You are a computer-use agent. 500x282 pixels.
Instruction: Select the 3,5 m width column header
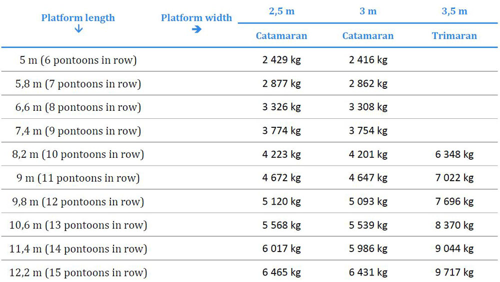click(x=454, y=11)
